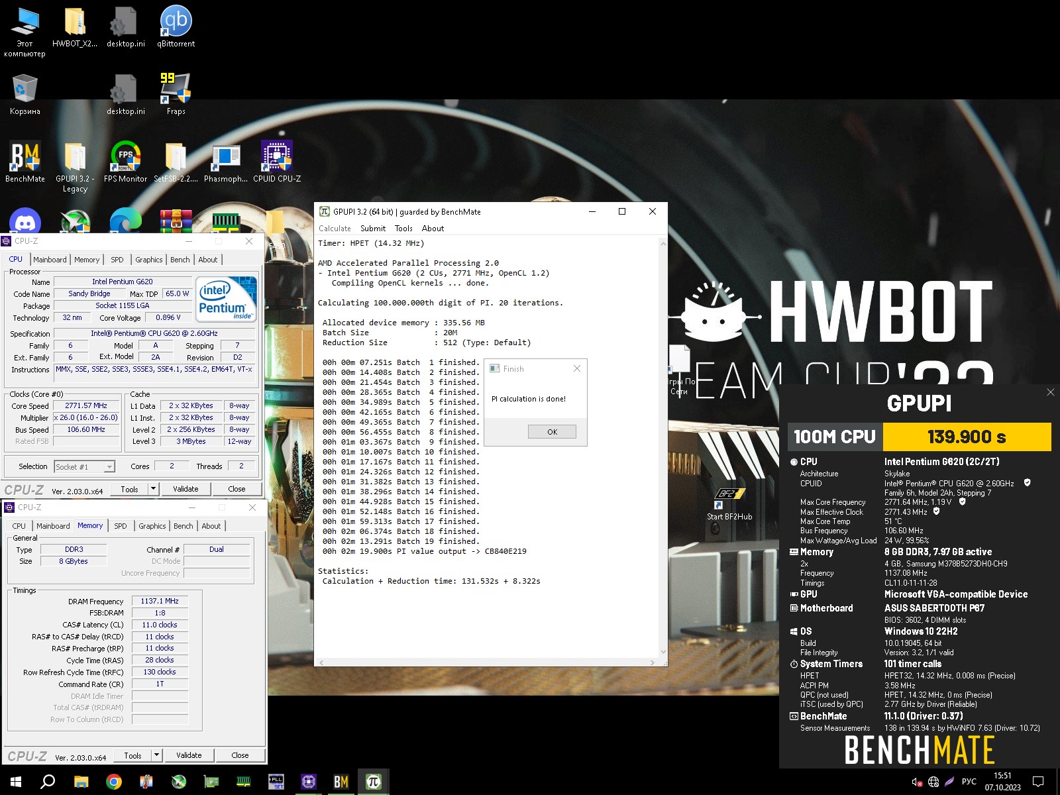Open the Tools menu in GPUPI
Viewport: 1060px width, 795px height.
tap(403, 229)
